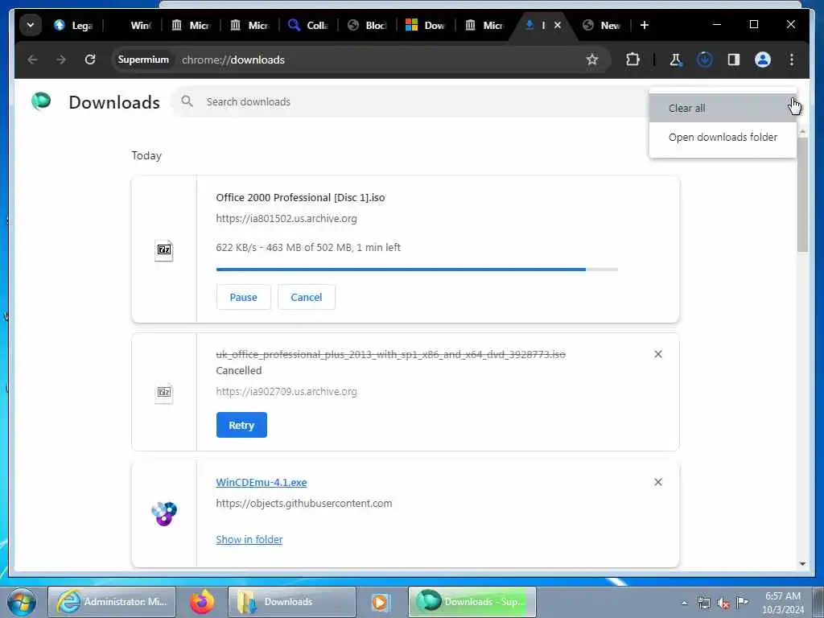Click the muted volume tray icon
The width and height of the screenshot is (824, 618).
pos(723,604)
